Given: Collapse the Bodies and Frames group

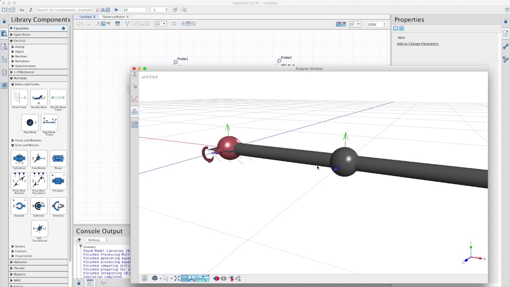Looking at the screenshot, I should (13, 85).
